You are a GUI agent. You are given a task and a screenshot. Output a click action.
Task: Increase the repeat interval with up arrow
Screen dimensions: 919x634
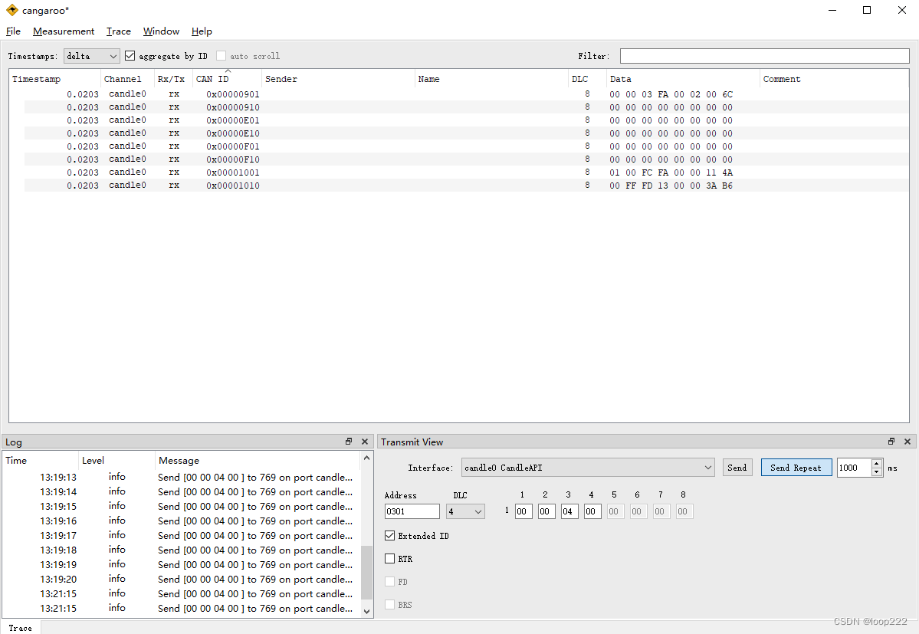877,464
